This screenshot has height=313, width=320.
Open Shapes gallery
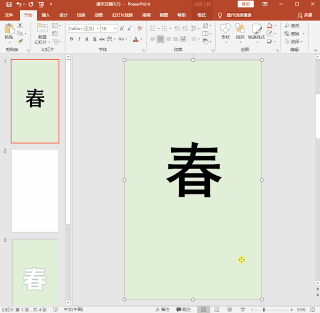tap(225, 32)
